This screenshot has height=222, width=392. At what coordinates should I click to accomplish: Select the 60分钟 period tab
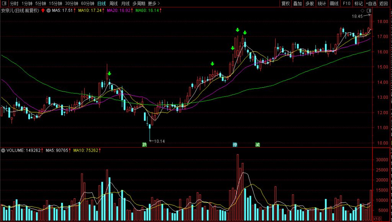[88, 3]
